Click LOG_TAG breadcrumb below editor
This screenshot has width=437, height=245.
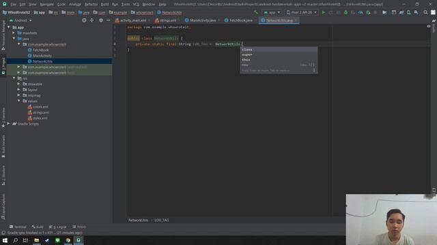(162, 220)
